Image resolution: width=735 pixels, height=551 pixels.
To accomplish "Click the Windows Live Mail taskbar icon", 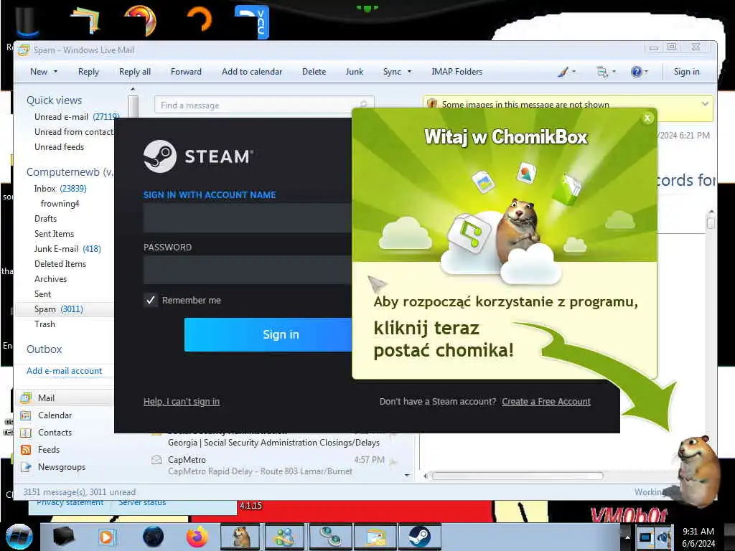I will tap(375, 537).
